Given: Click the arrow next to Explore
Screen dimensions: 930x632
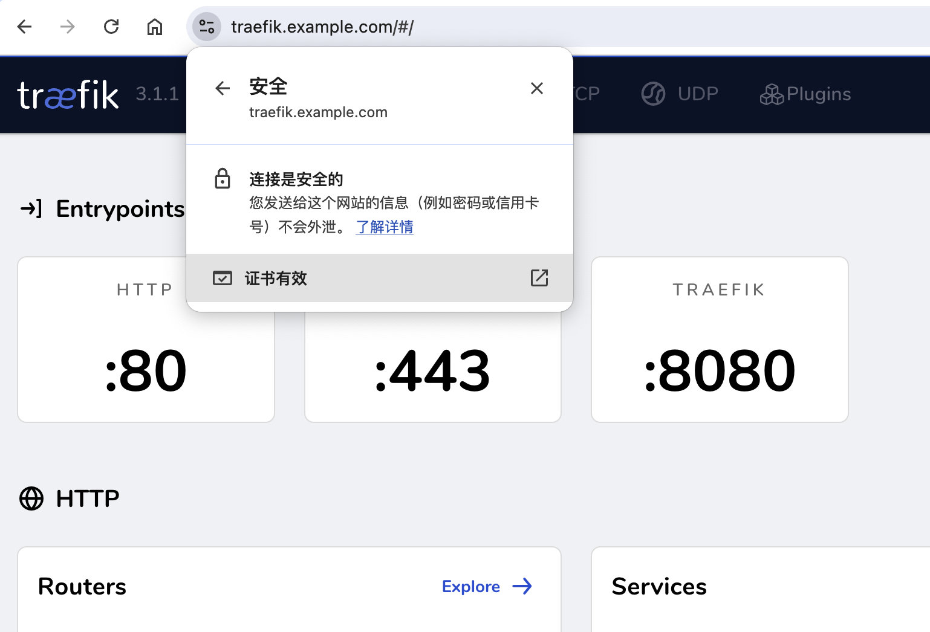Looking at the screenshot, I should (x=522, y=586).
